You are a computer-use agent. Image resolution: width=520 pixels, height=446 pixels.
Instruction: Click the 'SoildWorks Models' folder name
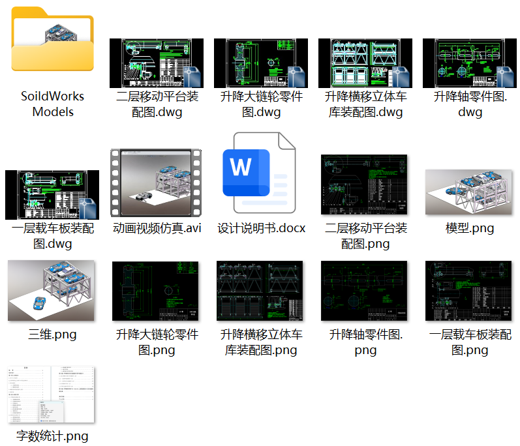click(52, 104)
